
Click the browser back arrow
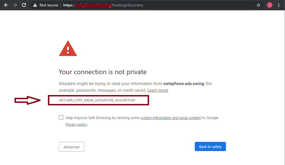[x=6, y=5]
